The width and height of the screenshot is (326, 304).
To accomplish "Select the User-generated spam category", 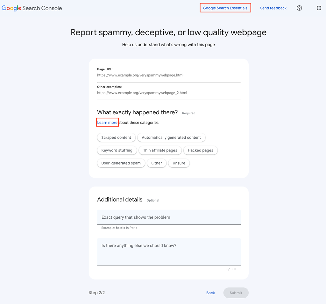I will pyautogui.click(x=121, y=163).
